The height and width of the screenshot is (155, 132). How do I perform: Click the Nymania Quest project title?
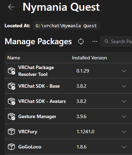tap(61, 7)
